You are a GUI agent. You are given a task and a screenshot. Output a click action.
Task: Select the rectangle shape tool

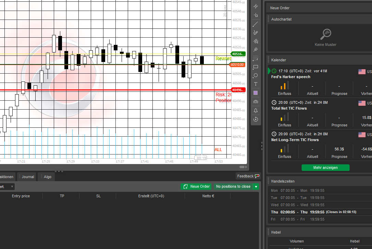point(256,67)
